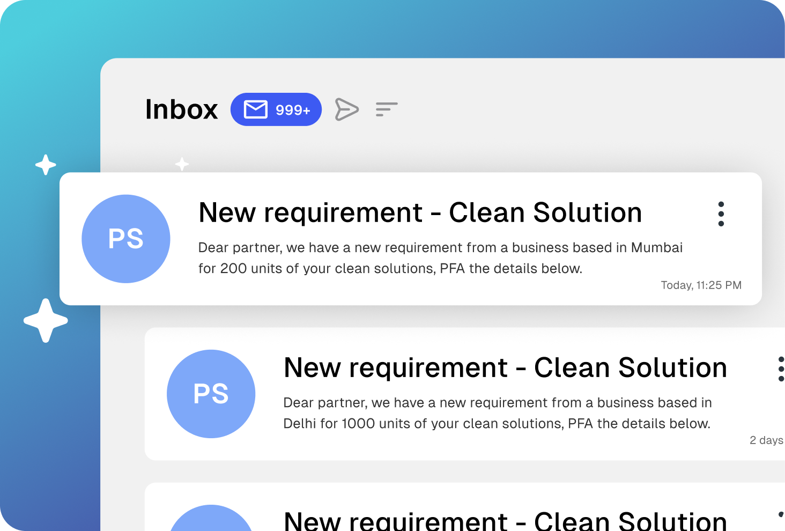Click the large sparkle star on the left

[x=46, y=321]
